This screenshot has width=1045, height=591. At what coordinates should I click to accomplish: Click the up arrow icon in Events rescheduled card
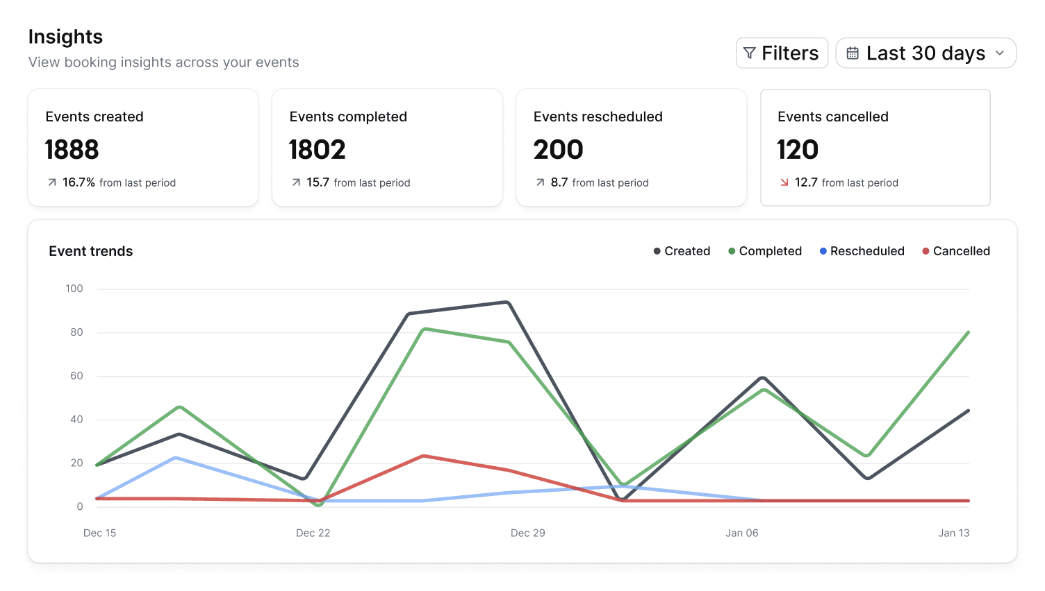coord(540,182)
